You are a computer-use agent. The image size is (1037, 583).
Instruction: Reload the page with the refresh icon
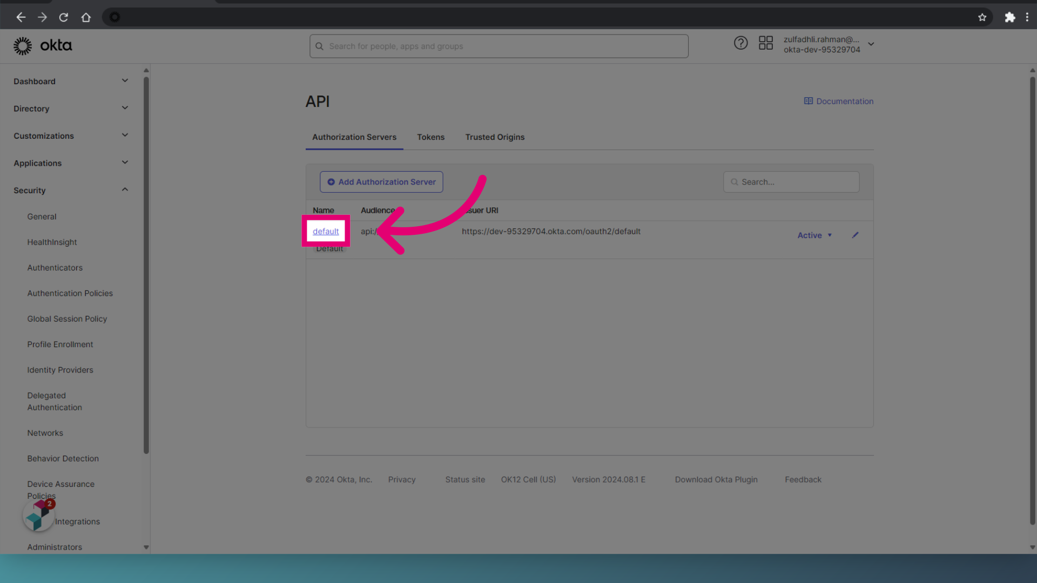[64, 17]
